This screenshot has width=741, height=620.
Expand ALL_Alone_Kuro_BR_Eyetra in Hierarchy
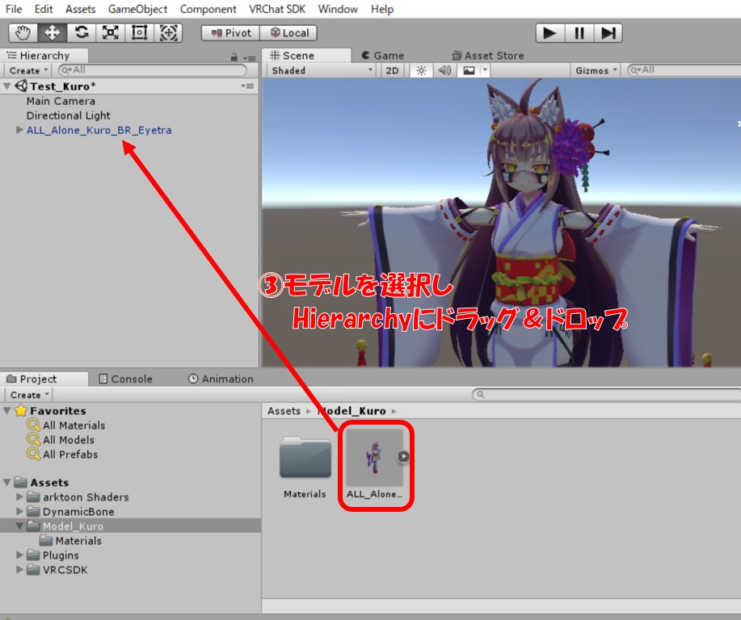pyautogui.click(x=20, y=130)
